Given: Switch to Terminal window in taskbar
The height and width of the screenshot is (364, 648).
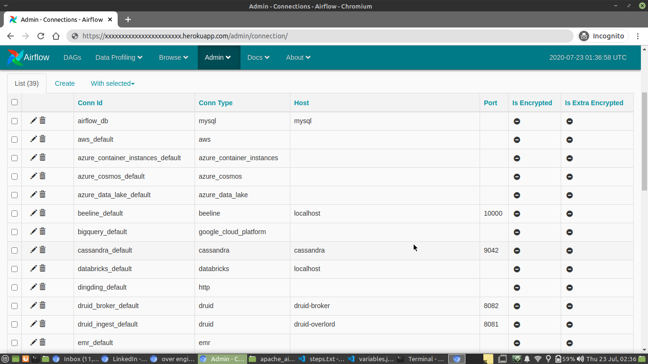Looking at the screenshot, I should 421,359.
